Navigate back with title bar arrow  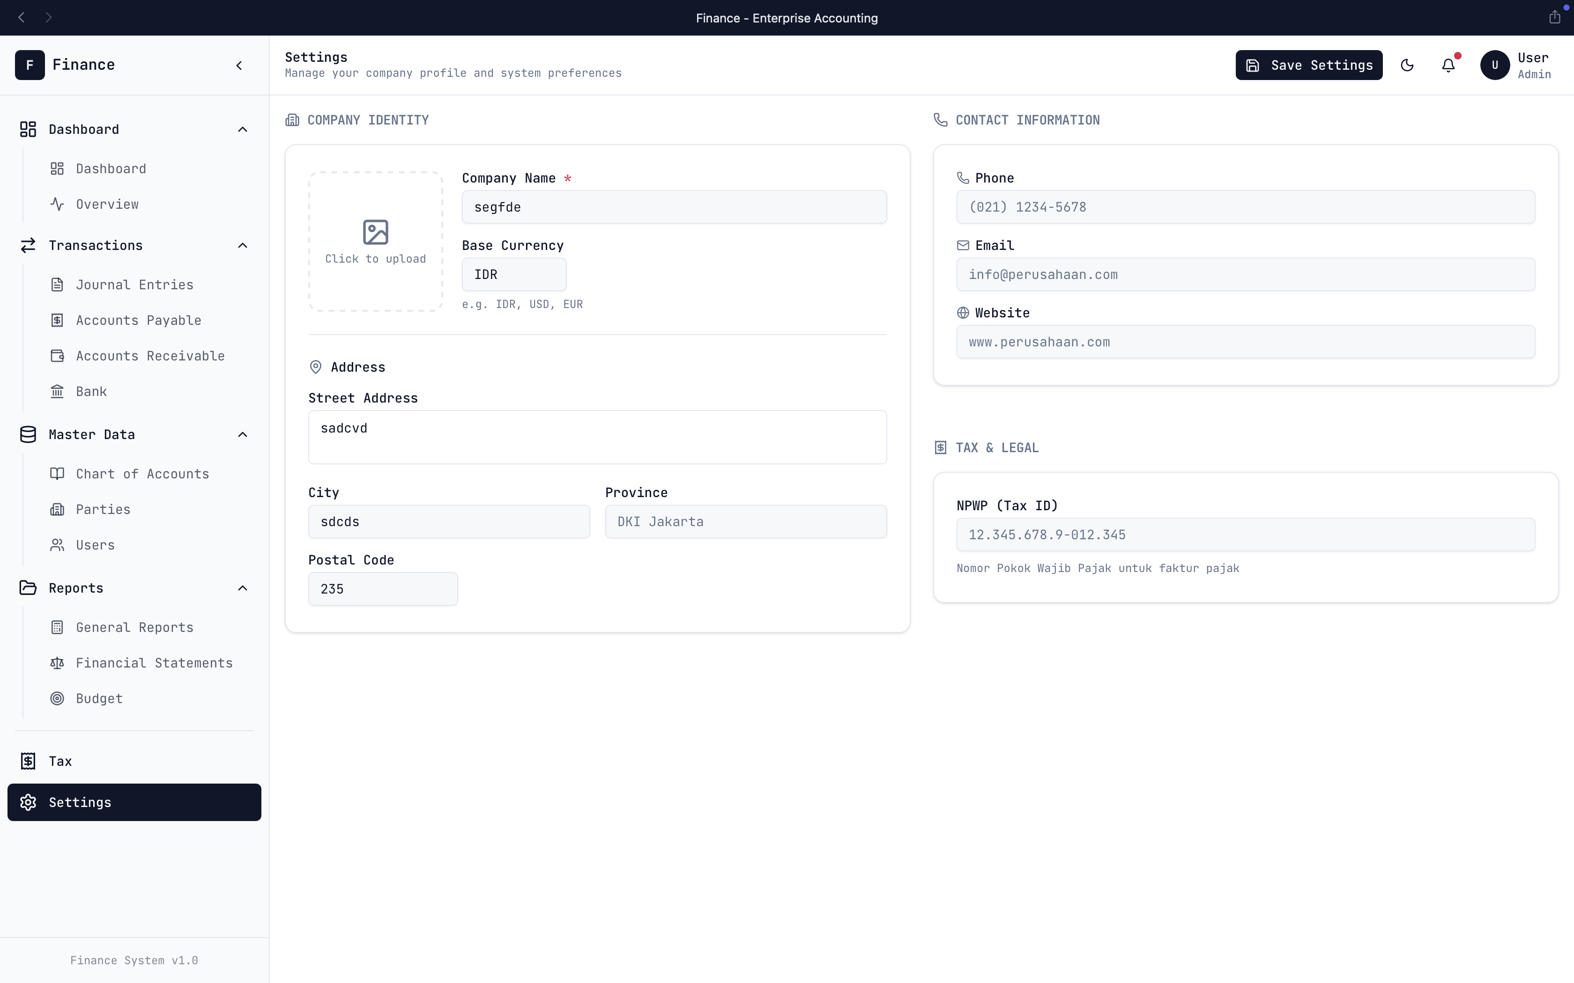[22, 18]
